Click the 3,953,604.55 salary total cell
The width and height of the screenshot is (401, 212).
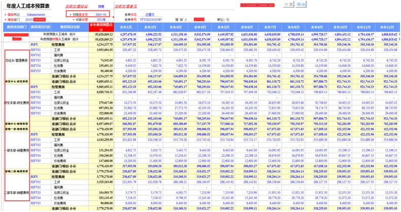pyautogui.click(x=101, y=50)
